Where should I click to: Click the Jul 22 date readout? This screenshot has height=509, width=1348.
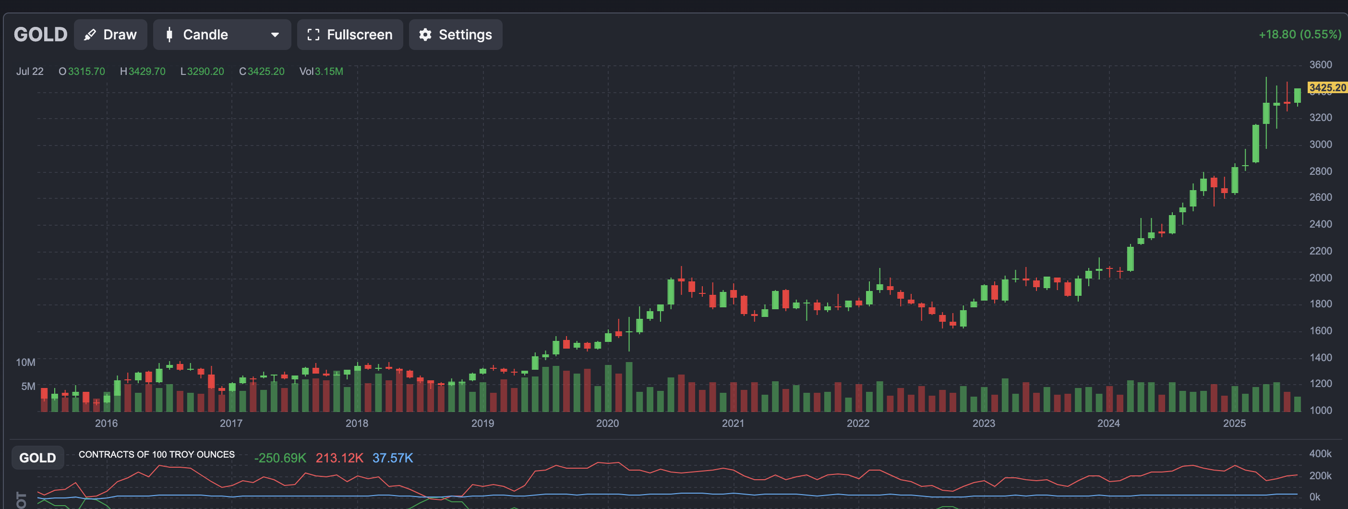(30, 71)
